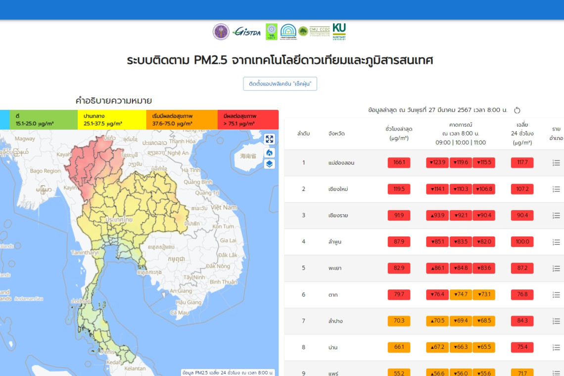Screen dimensions: 564x376
Task: Click the district list icon for ตาก
Action: point(556,295)
